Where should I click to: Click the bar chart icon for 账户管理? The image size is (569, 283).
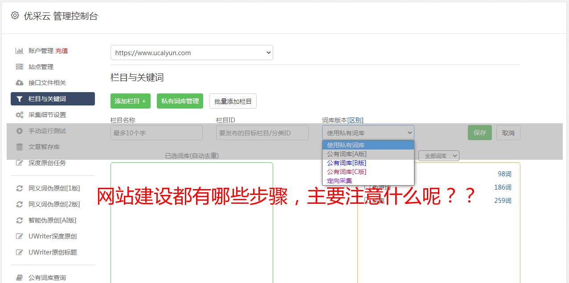click(x=20, y=51)
